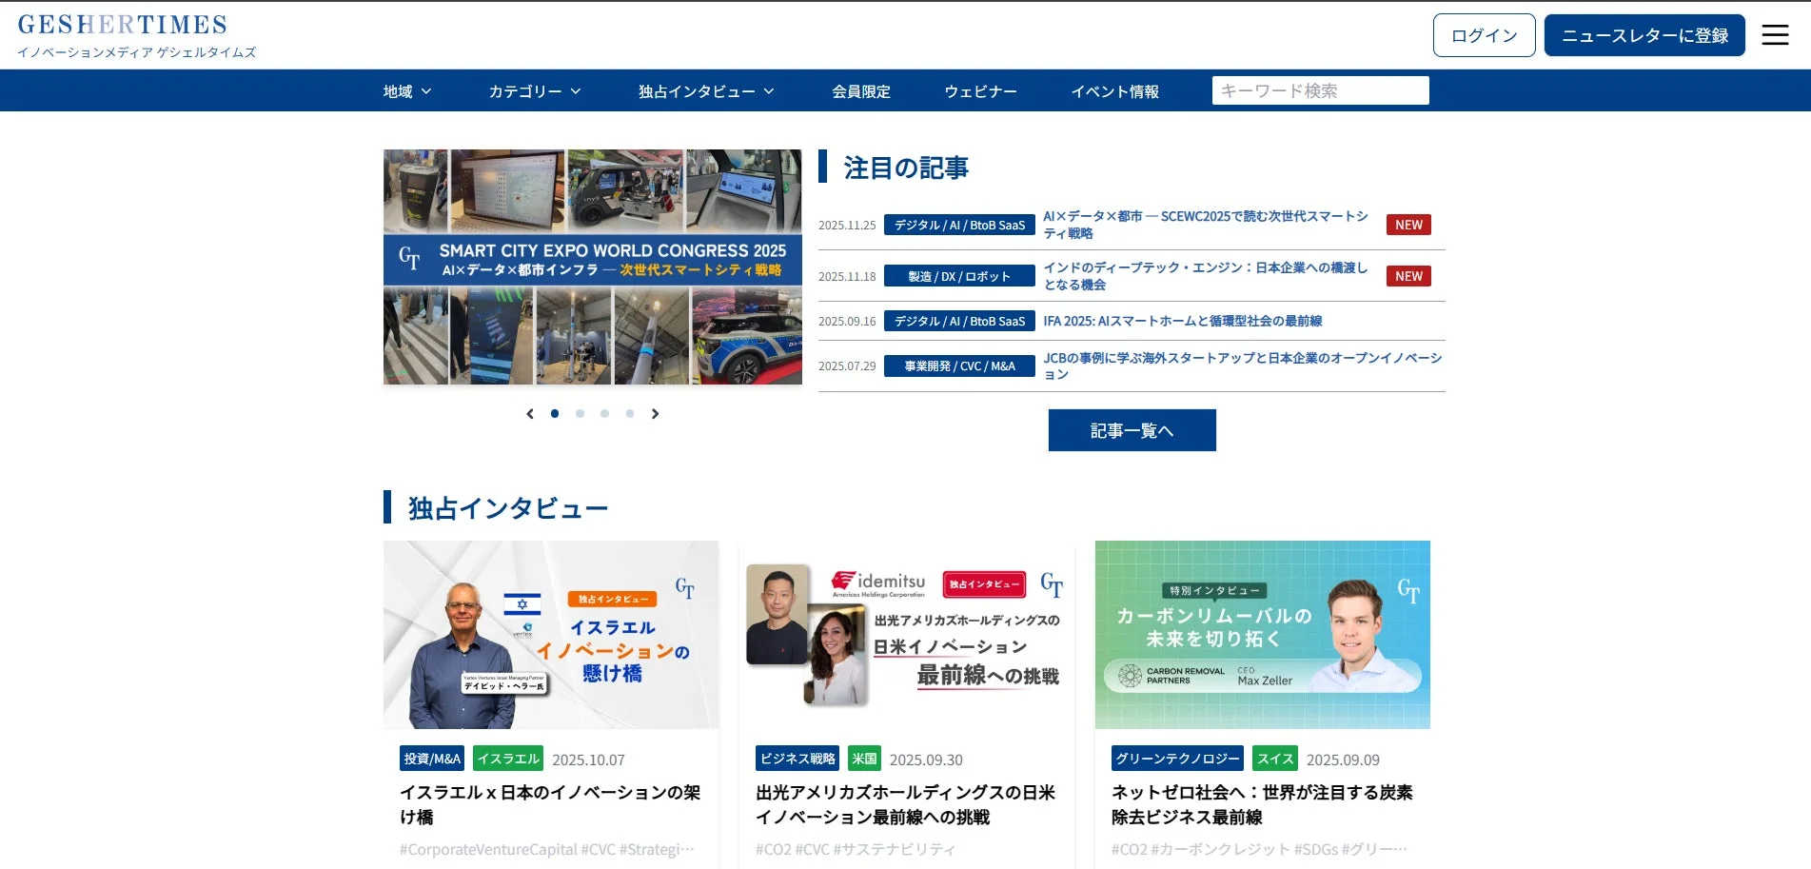
Task: Advance the carousel with the right arrow
Action: [x=655, y=413]
